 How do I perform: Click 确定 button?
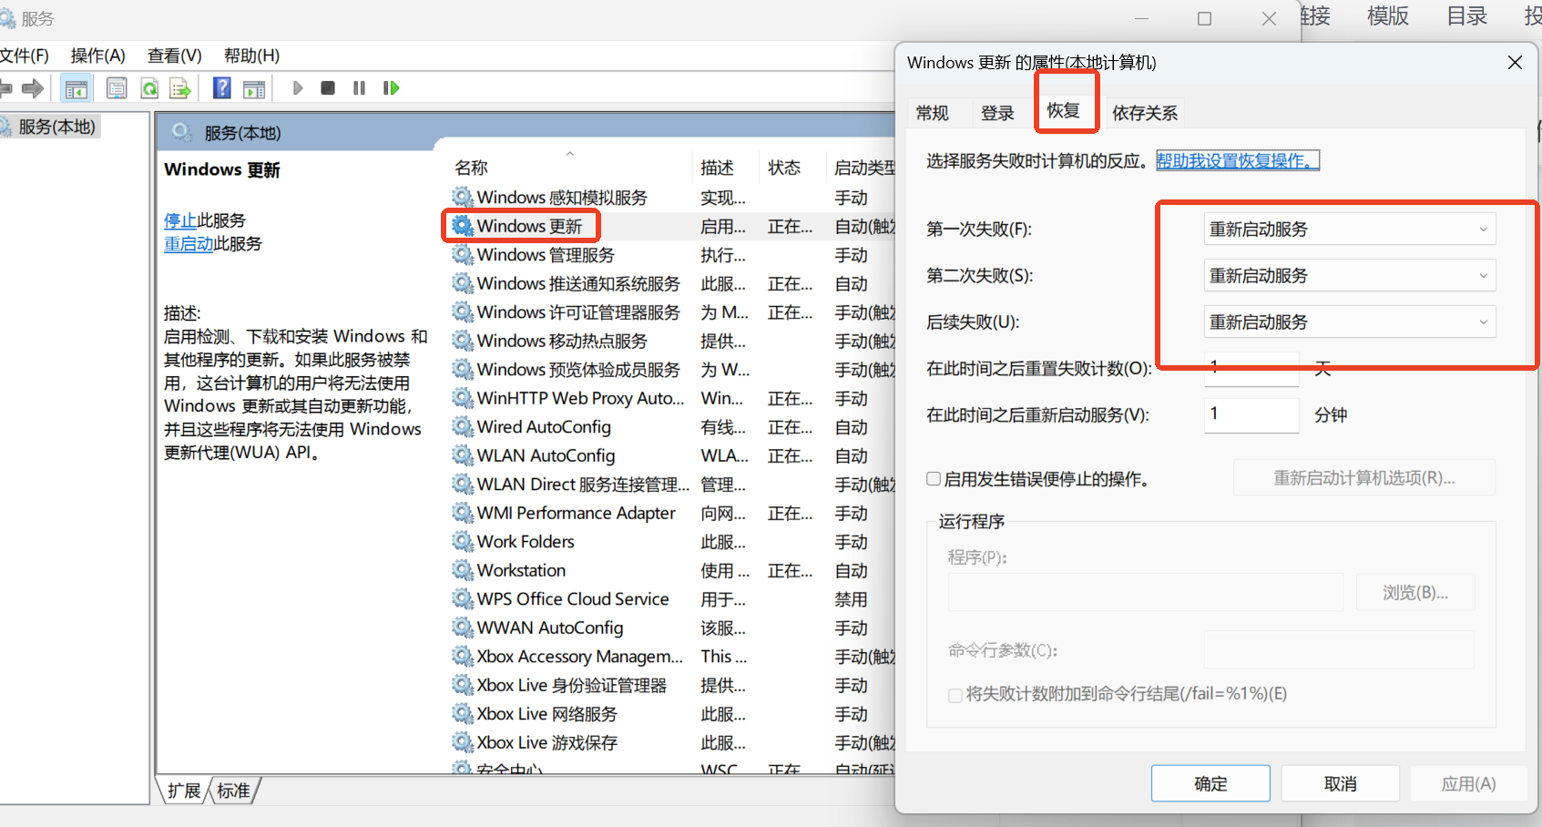pos(1210,783)
